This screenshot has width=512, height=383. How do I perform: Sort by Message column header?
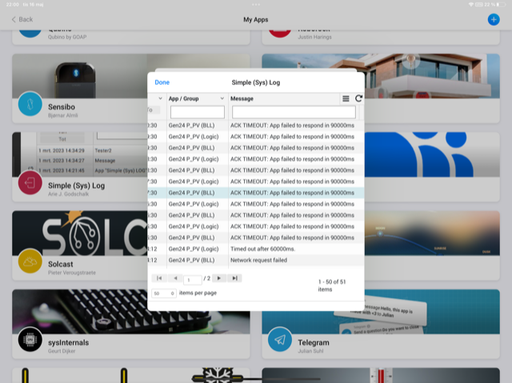[242, 98]
